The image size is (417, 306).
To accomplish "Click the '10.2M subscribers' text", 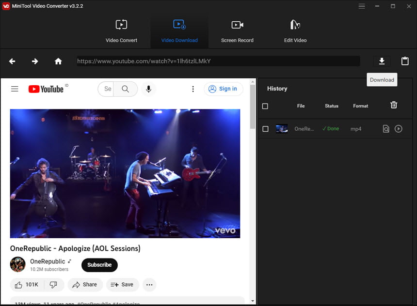I will tap(49, 269).
